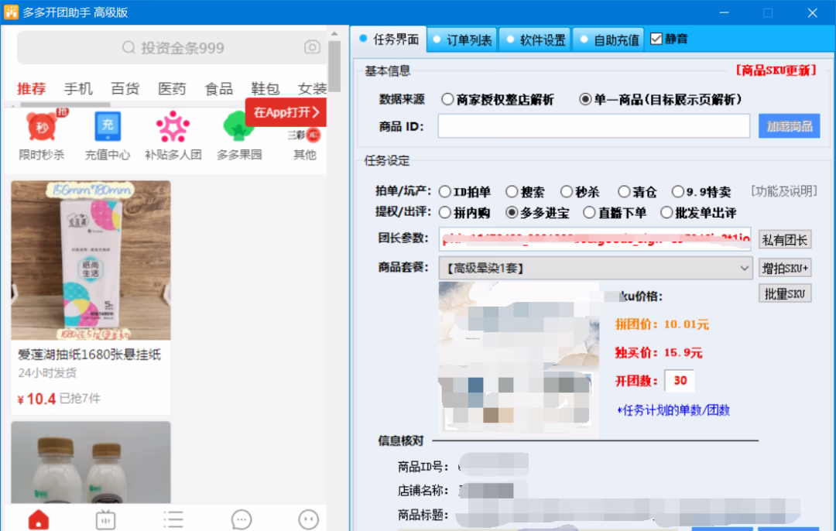Click the camera icon in the search bar

tap(312, 47)
